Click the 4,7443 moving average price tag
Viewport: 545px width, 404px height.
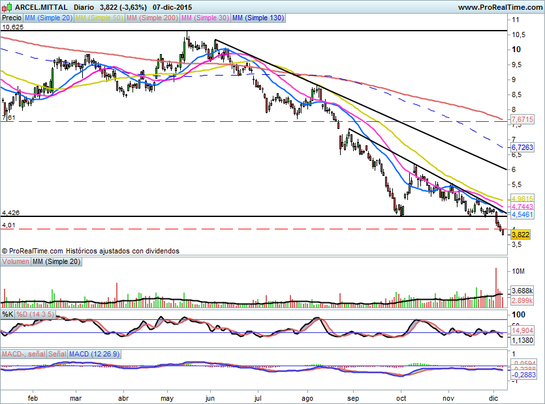click(x=522, y=207)
